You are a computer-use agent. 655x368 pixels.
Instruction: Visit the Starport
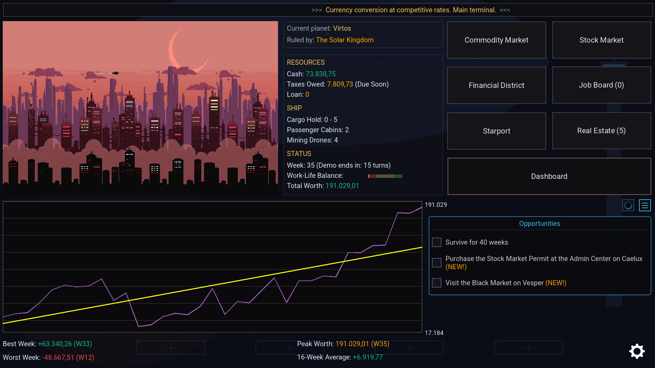pos(496,131)
